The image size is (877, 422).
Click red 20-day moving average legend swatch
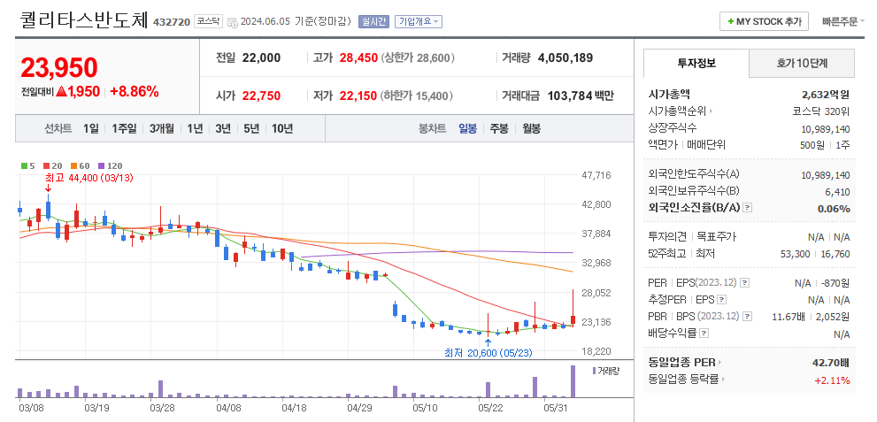pyautogui.click(x=46, y=166)
